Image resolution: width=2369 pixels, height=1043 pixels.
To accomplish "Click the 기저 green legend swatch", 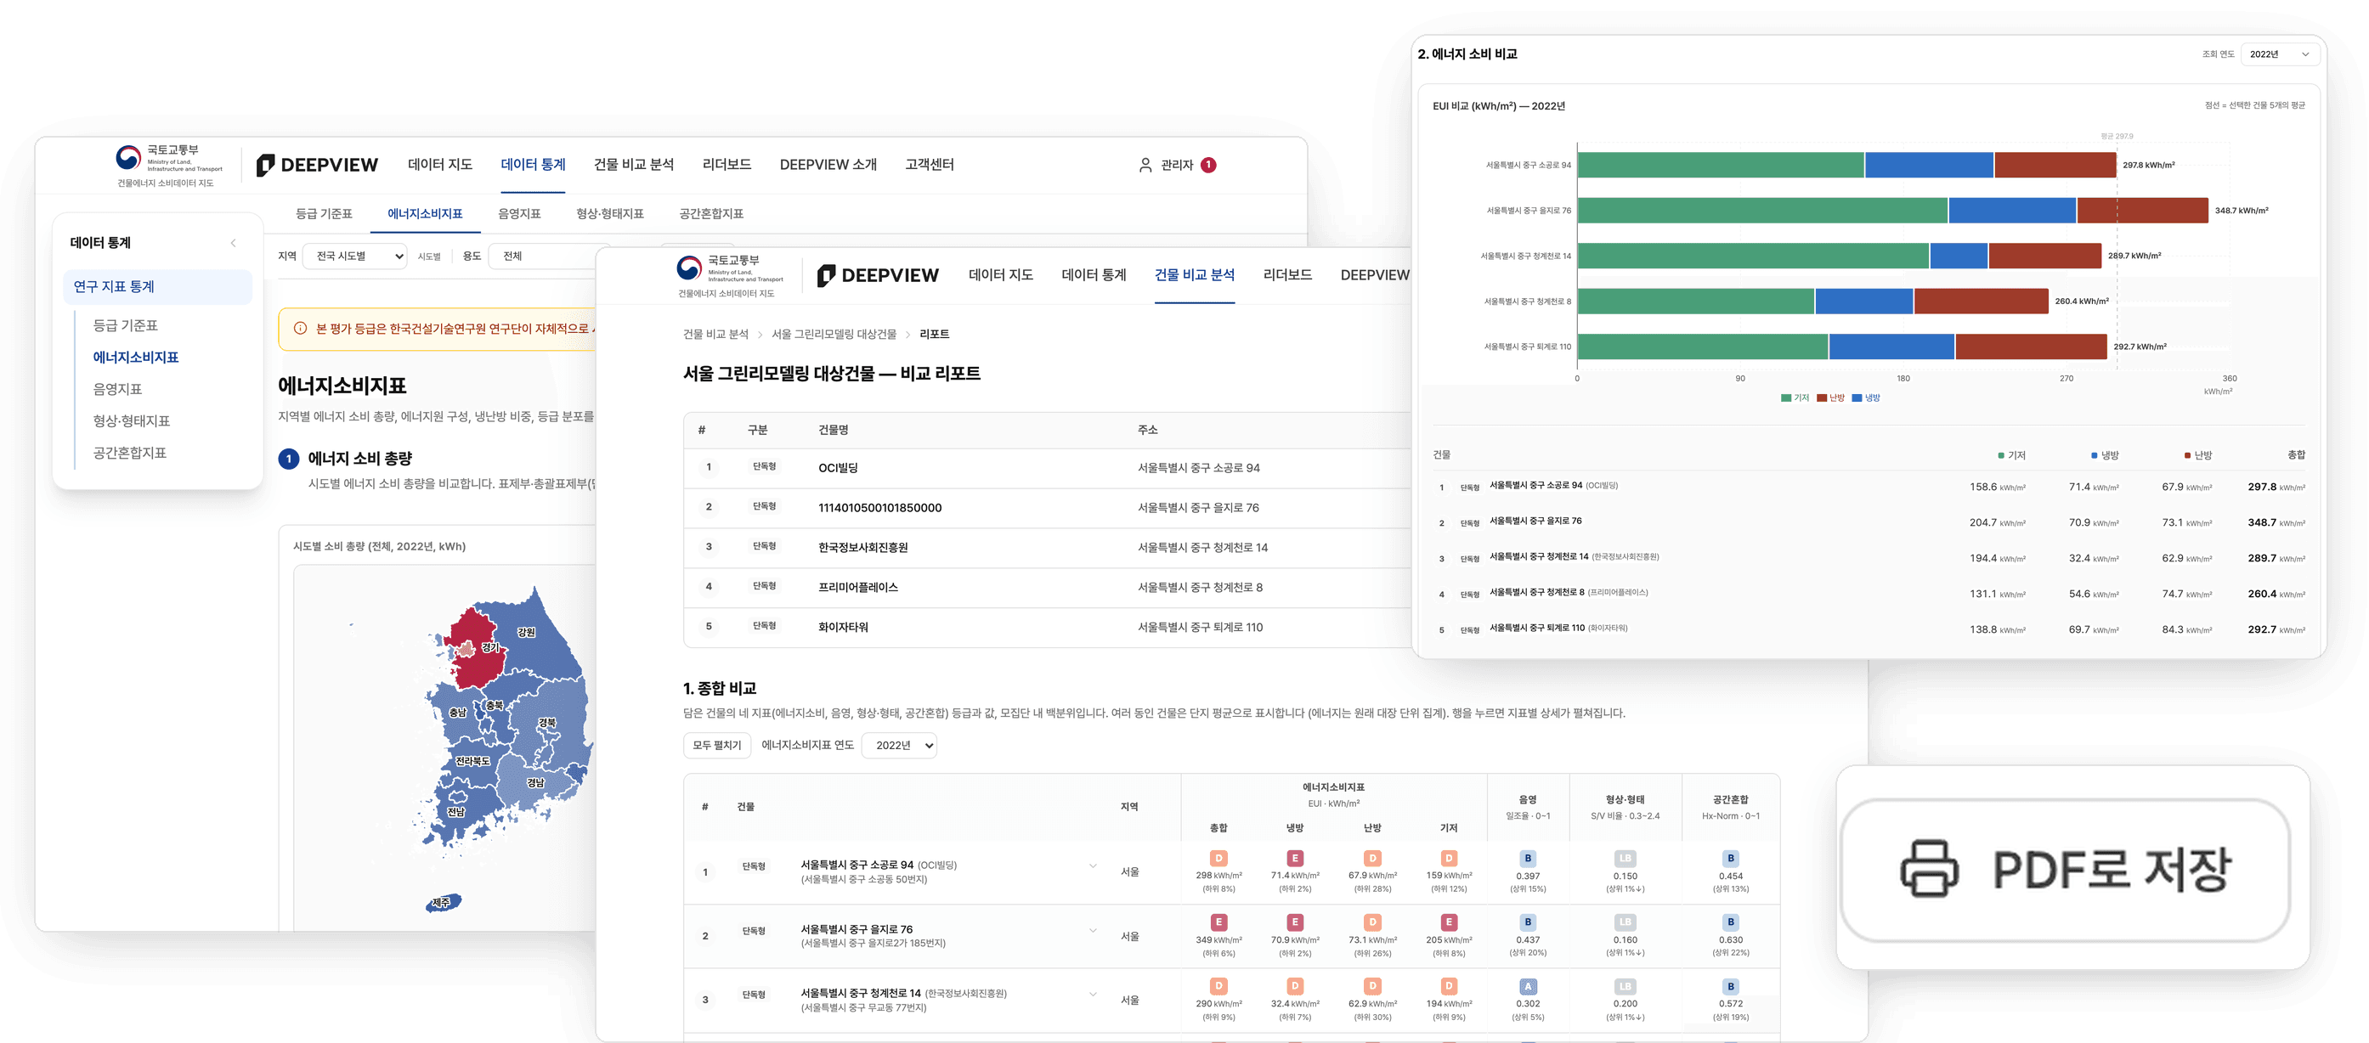I will pyautogui.click(x=1786, y=397).
